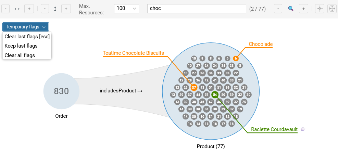Select the orange node numbered 37

pos(194,88)
